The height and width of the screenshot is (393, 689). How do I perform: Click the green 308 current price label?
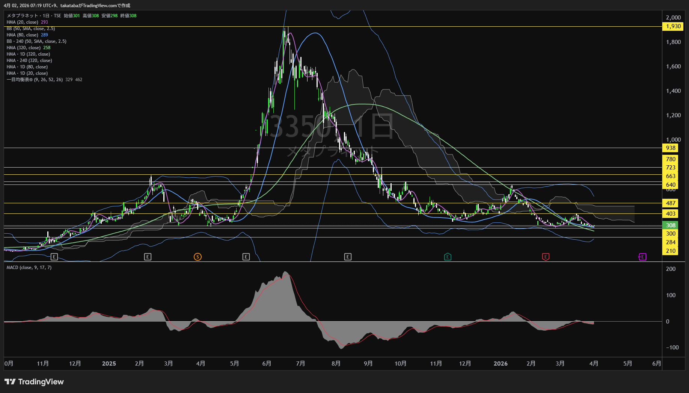671,225
